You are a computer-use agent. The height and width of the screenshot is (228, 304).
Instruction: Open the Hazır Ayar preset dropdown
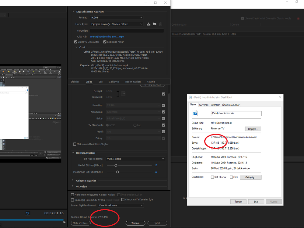pos(117,24)
